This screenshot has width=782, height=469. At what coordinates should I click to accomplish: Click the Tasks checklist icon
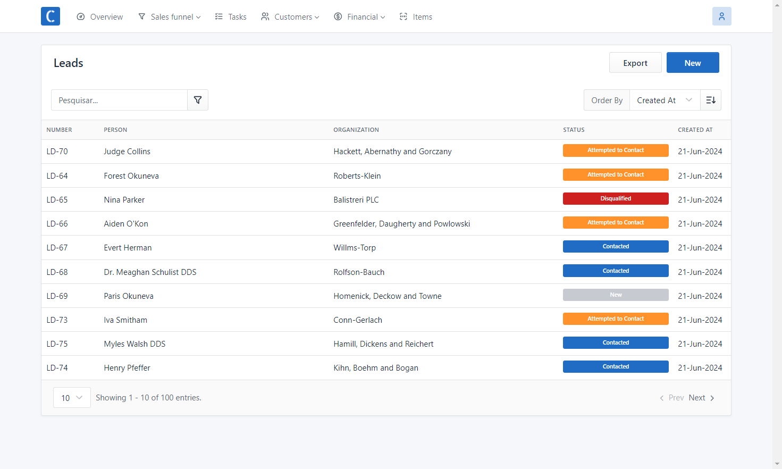point(218,16)
